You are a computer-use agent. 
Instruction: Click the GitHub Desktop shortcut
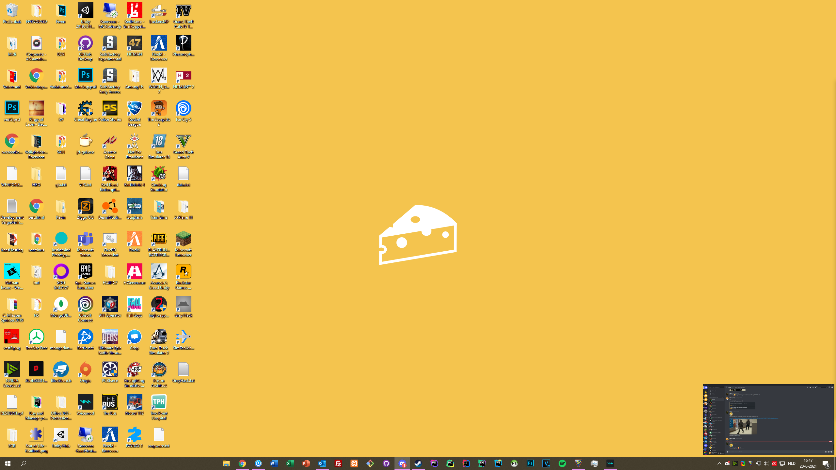coord(85,43)
